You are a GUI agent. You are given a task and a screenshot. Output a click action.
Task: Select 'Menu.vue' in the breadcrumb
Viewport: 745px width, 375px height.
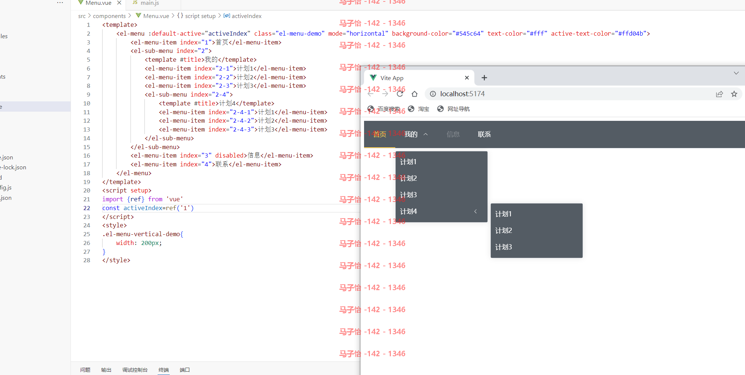pyautogui.click(x=156, y=16)
